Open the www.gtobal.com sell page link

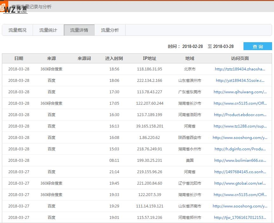coord(240,183)
